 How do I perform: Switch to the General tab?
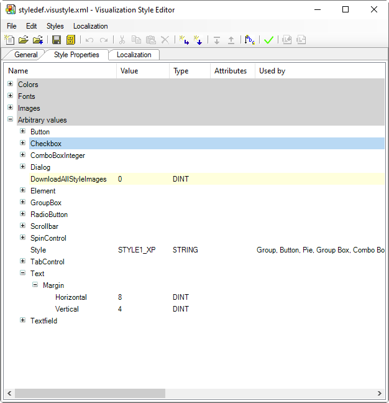26,55
